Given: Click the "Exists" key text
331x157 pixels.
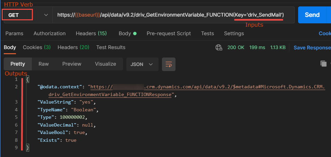Looking at the screenshot, I should coord(48,140).
